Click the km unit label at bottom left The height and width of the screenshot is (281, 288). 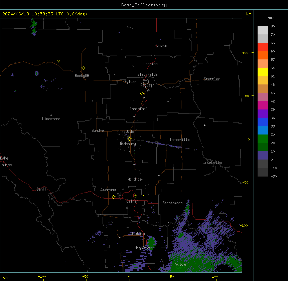(5, 277)
